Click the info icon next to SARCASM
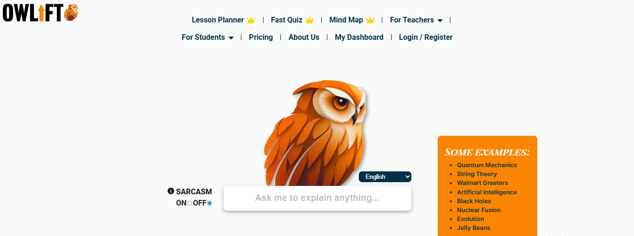Screen dimensions: 634x236 click(x=171, y=191)
